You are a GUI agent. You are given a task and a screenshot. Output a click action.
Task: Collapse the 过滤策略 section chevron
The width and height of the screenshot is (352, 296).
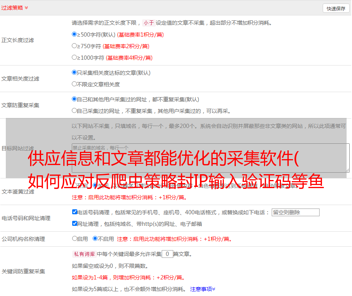coord(26,8)
